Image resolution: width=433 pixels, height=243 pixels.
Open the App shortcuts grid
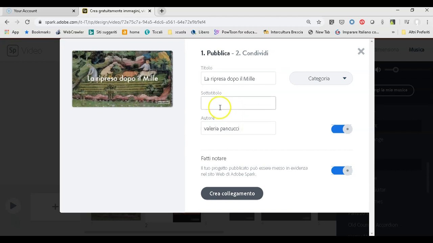[12, 32]
